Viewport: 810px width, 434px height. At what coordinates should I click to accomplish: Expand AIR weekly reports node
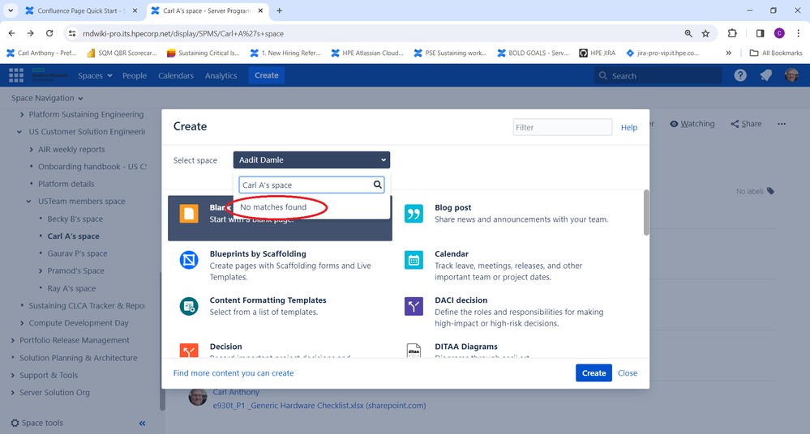31,150
